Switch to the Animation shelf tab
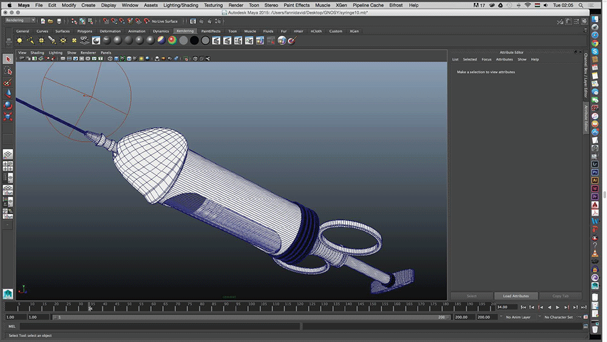 (x=136, y=31)
